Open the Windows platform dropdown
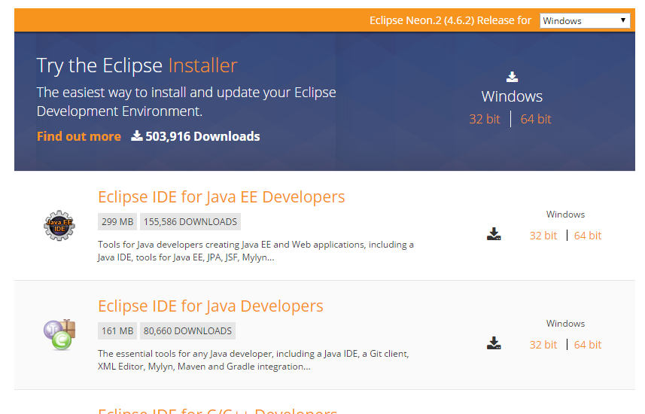Viewport: 645px width, 414px height. [x=585, y=20]
